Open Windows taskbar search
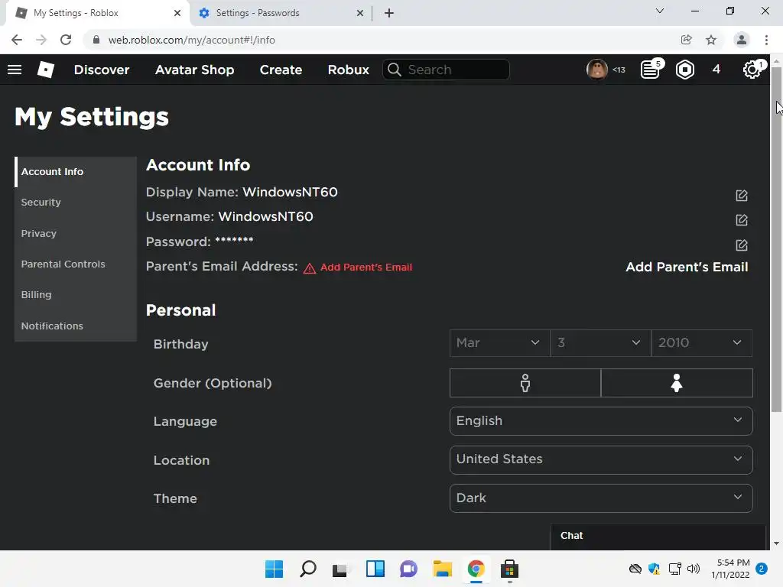The width and height of the screenshot is (783, 587). 307,569
